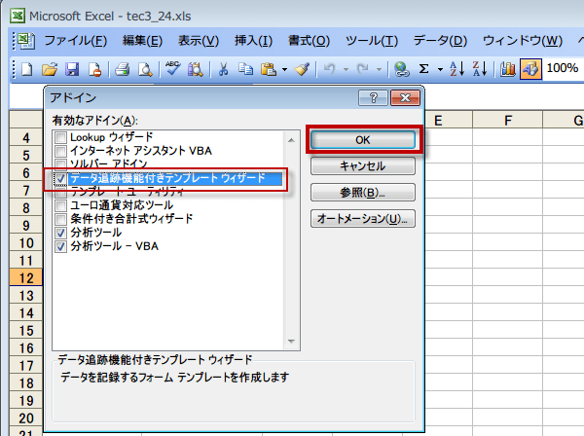The image size is (584, 436).
Task: Open the 挿入(I) menu
Action: click(253, 41)
